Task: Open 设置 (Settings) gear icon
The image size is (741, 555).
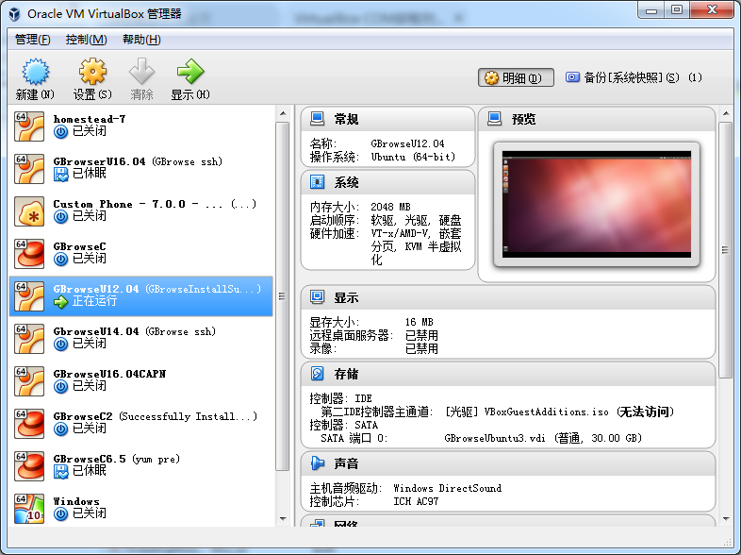Action: (x=92, y=72)
